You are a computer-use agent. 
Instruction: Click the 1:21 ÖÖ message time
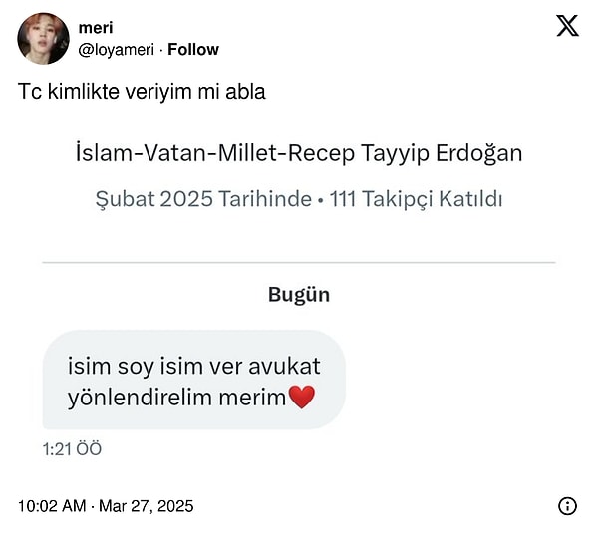point(72,449)
